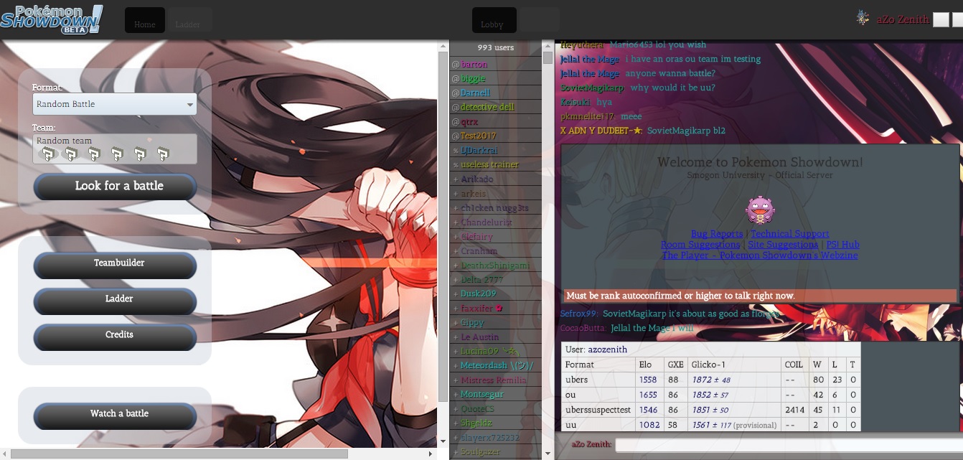Open the PS! Hub link

tap(842, 245)
